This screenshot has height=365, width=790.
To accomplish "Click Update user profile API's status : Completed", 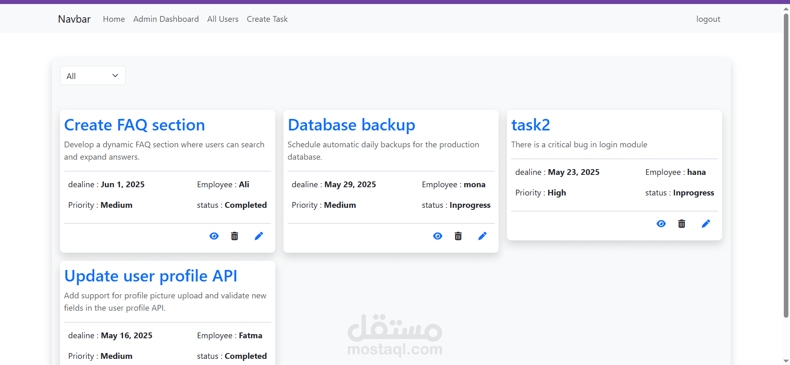I will tap(232, 356).
